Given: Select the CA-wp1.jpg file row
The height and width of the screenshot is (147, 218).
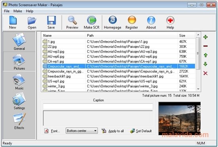Looking at the screenshot, I should pos(119,61).
